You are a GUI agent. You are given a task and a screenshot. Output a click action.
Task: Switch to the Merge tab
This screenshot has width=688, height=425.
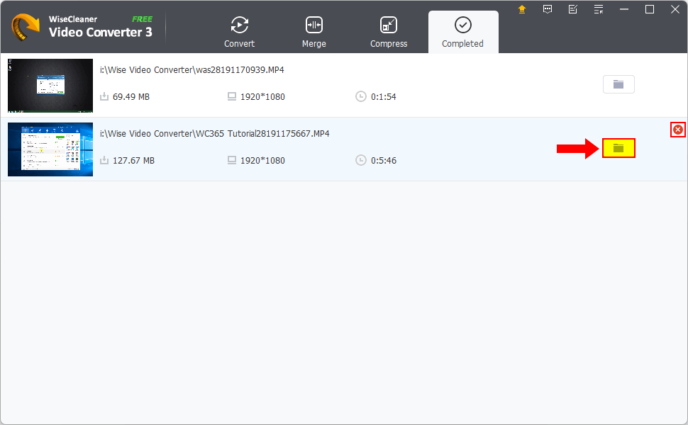(x=314, y=33)
